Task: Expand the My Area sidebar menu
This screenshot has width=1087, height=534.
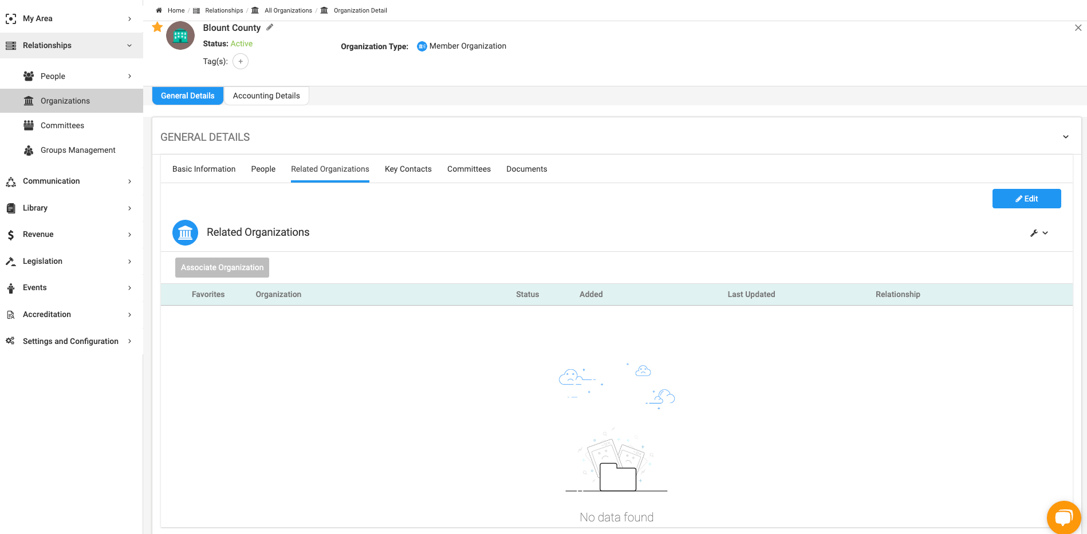Action: tap(72, 18)
